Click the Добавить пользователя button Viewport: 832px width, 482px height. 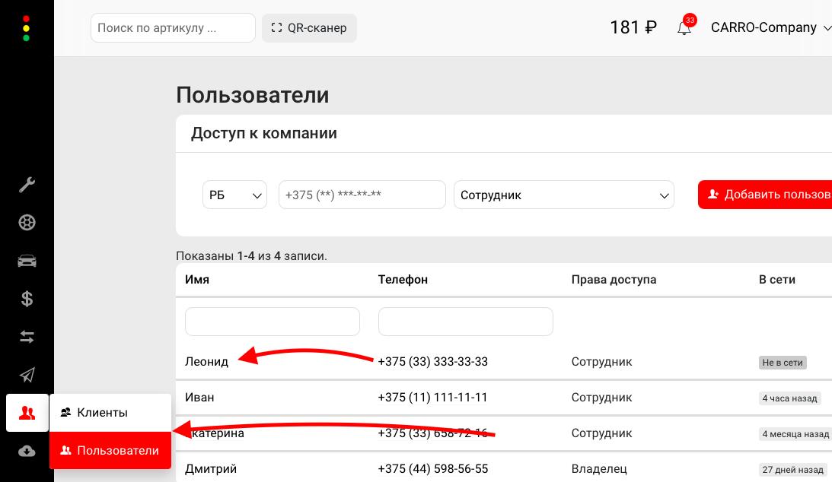(765, 195)
